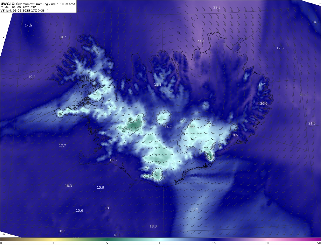Click the value 22.8 on the map
The height and width of the screenshot is (245, 321).
217,8
